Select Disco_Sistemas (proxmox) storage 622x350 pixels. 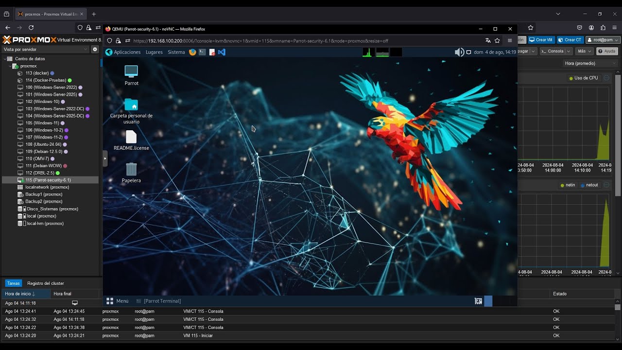pos(51,209)
